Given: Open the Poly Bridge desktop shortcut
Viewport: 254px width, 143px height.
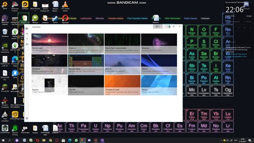Looking at the screenshot, I should pos(25,129).
